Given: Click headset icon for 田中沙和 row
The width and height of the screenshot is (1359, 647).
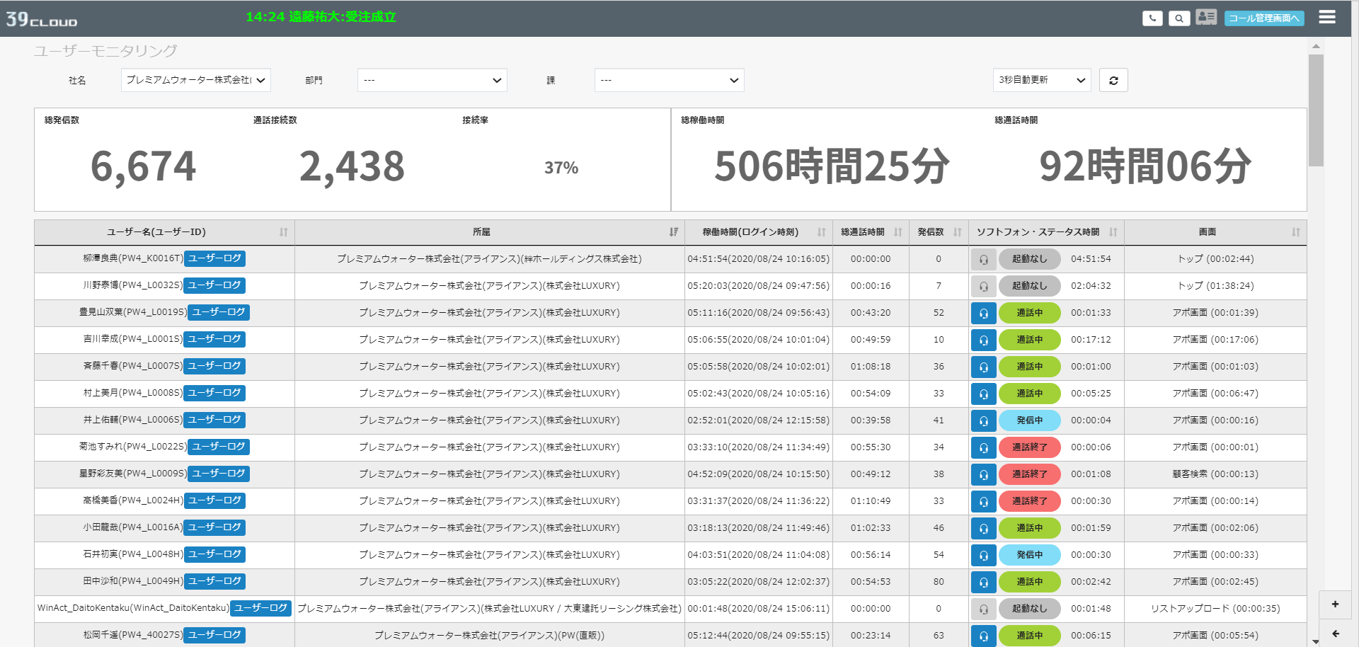Looking at the screenshot, I should tap(984, 582).
